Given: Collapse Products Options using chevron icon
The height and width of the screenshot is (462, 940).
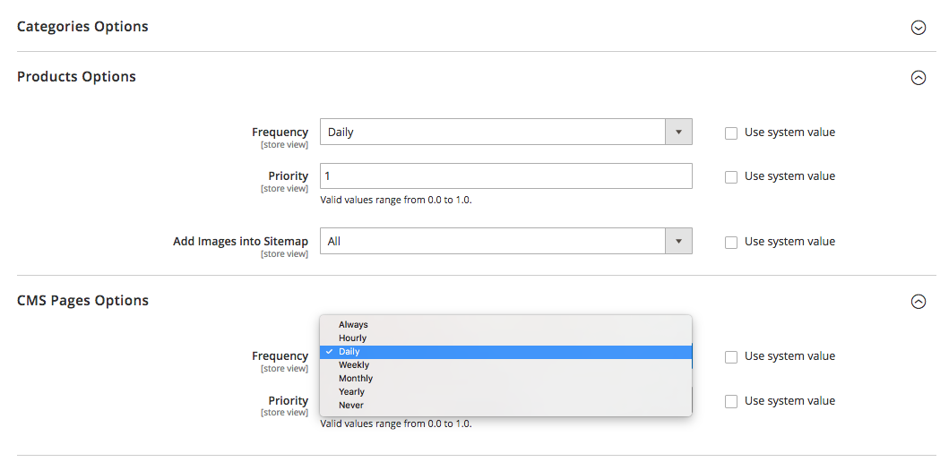Looking at the screenshot, I should point(918,78).
